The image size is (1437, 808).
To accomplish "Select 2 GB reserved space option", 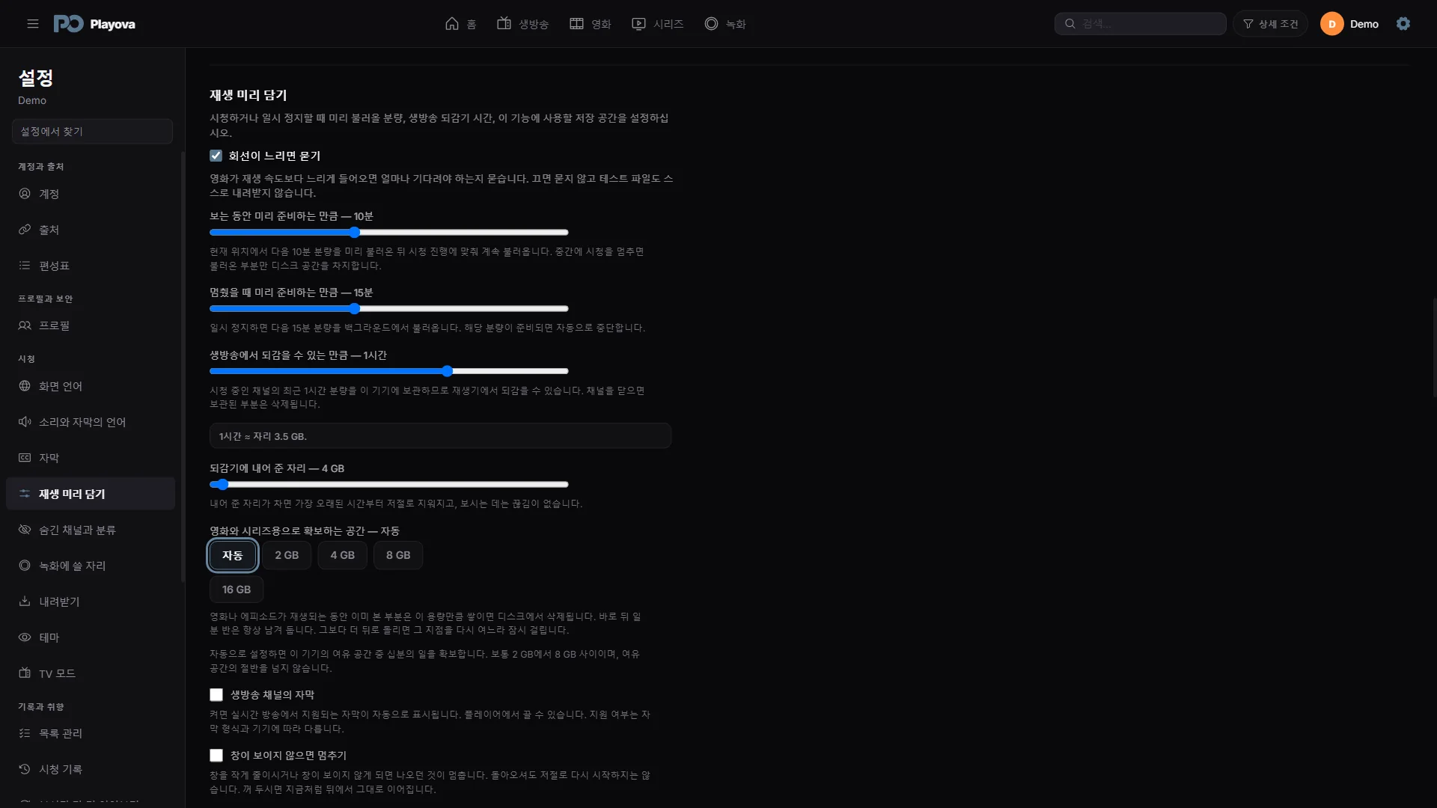I will [287, 555].
